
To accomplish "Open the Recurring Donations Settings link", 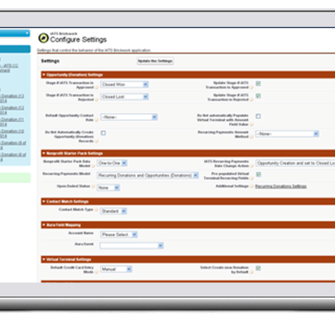I will point(281,186).
